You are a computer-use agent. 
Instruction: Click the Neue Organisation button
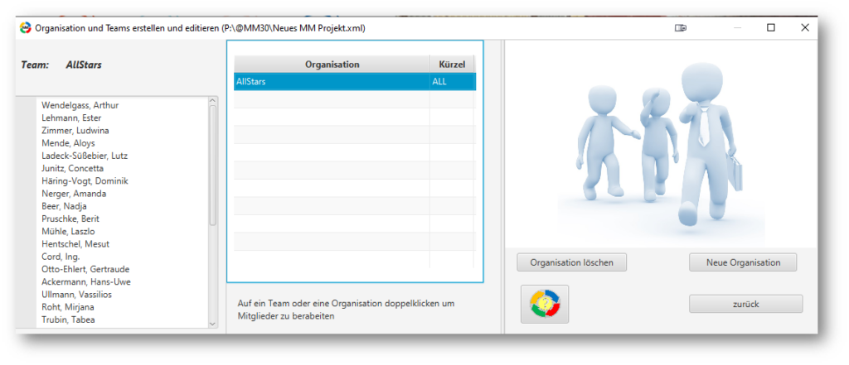click(x=743, y=262)
